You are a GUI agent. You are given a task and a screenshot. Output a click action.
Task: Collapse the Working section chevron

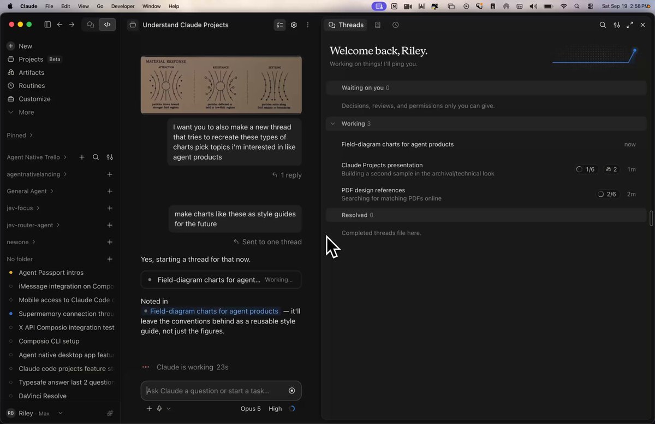tap(332, 124)
